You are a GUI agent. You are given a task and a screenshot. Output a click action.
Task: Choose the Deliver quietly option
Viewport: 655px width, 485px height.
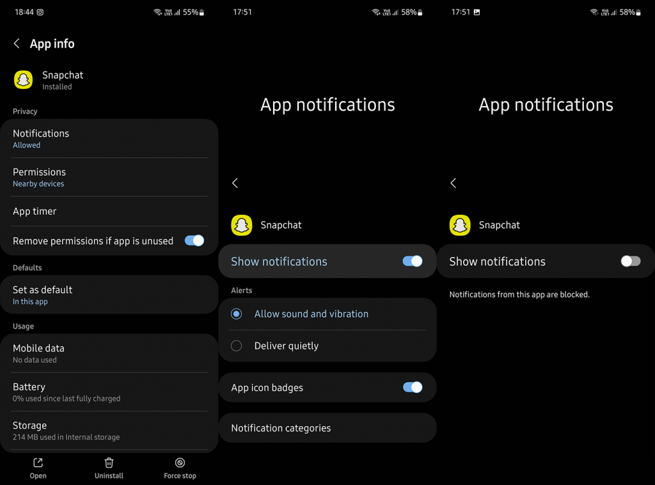(237, 346)
